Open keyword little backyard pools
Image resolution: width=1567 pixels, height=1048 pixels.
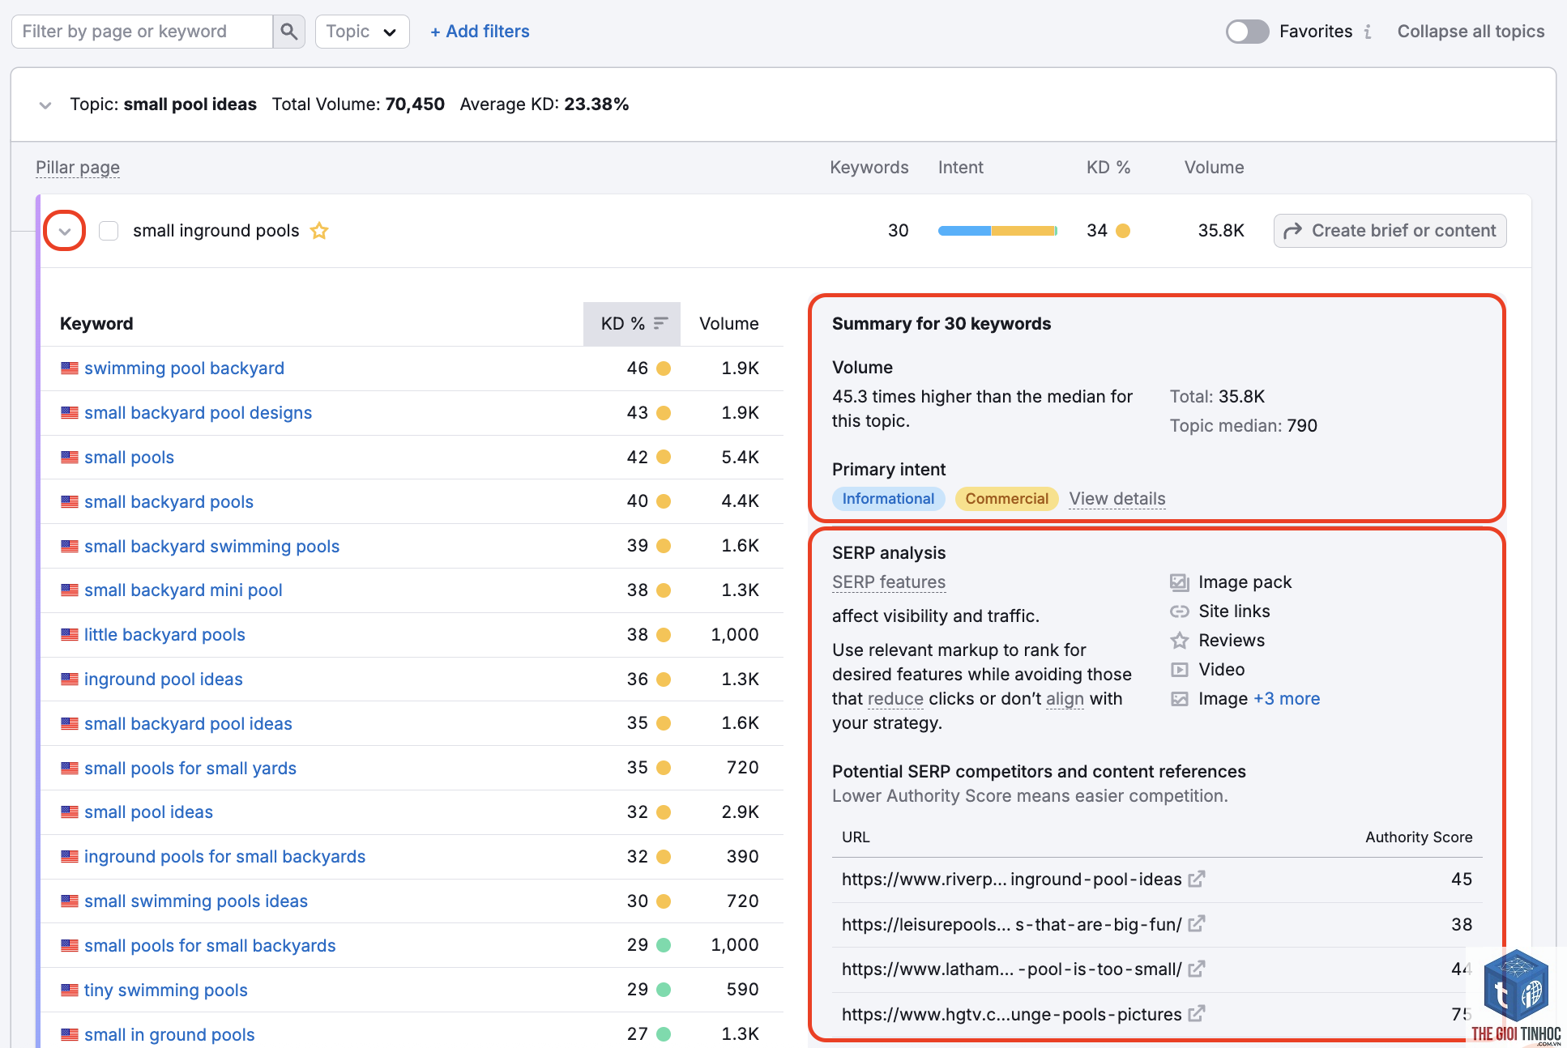pos(164,635)
